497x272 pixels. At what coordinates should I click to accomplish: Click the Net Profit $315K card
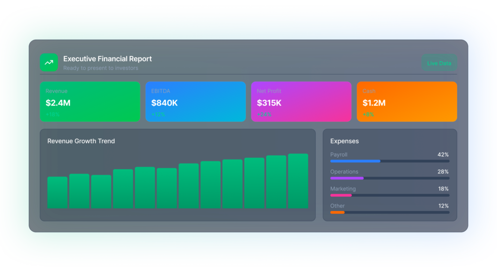[301, 102]
